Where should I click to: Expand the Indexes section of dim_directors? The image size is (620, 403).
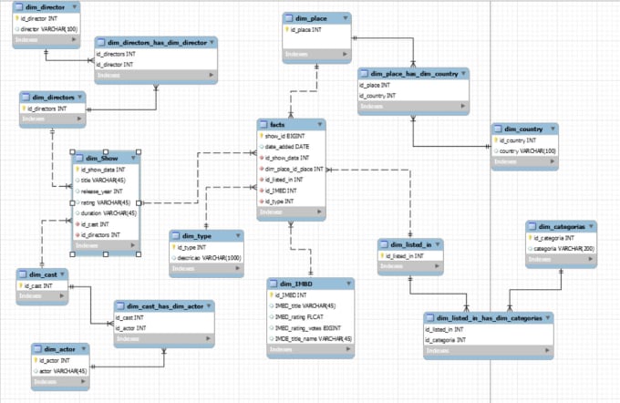pos(79,119)
